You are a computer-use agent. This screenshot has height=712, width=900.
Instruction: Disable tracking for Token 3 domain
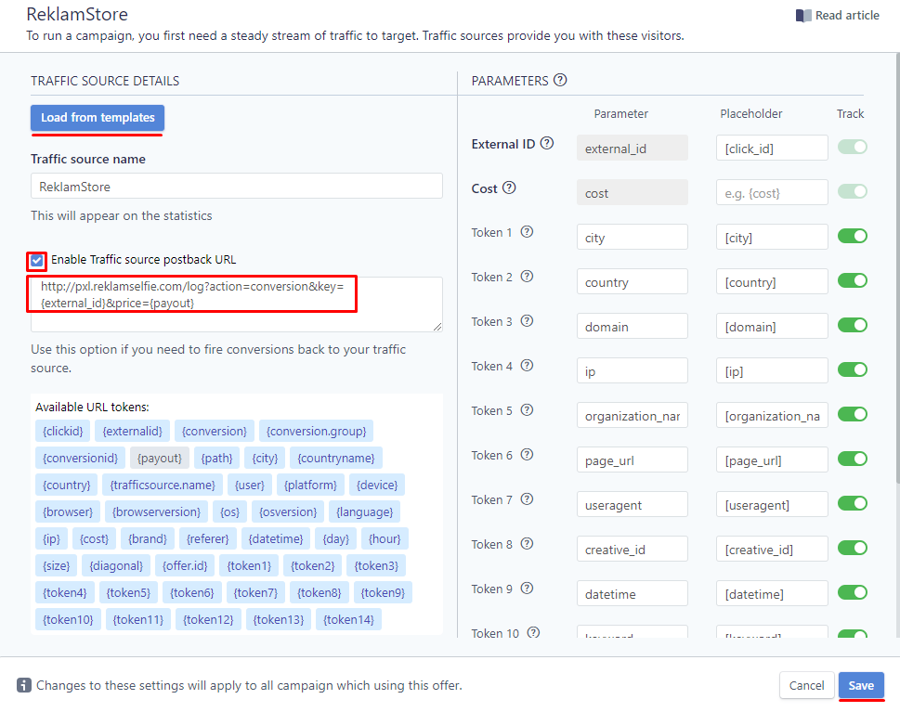coord(852,325)
